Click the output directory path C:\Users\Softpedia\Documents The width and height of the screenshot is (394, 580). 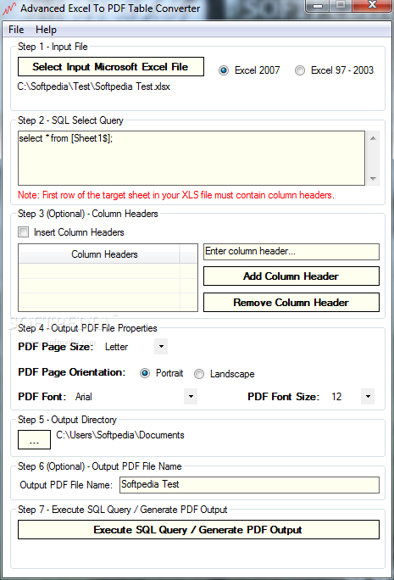120,435
